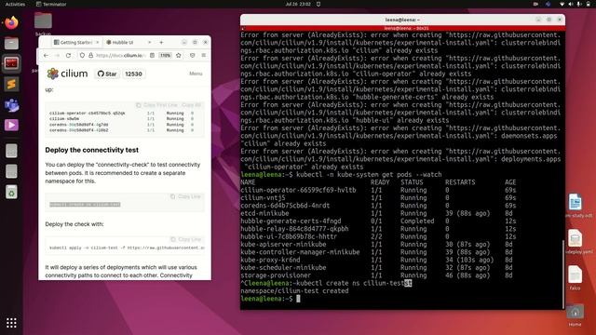Image resolution: width=596 pixels, height=335 pixels.
Task: Open the falco file on desktop
Action: click(576, 277)
